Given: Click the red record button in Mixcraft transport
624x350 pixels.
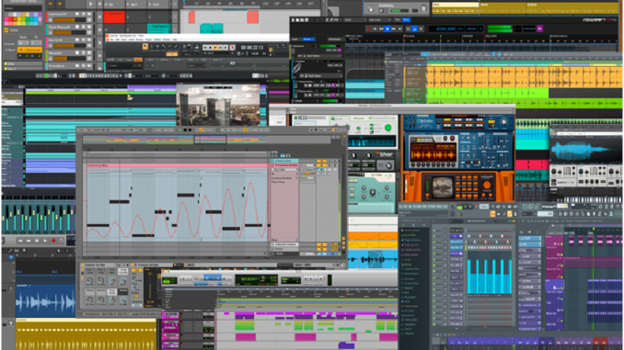Looking at the screenshot, I should click(368, 28).
